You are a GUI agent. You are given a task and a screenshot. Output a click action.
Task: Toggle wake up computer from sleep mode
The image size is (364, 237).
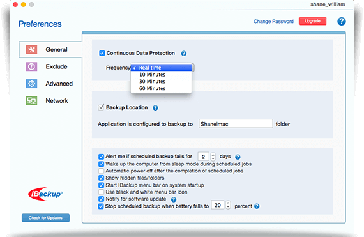coord(101,164)
